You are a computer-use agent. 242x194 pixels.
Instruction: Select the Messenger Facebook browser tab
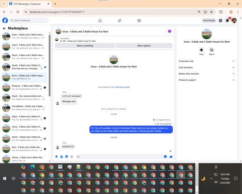click(x=29, y=4)
